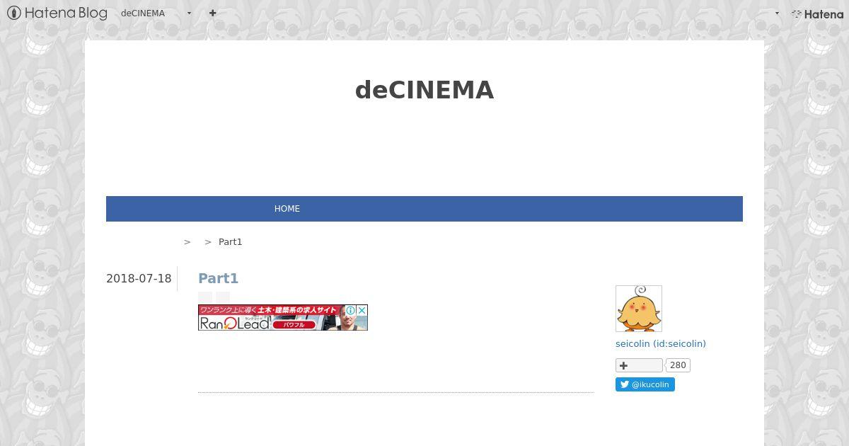This screenshot has width=849, height=446.
Task: Follow @ikucolin on Twitter
Action: (x=645, y=384)
